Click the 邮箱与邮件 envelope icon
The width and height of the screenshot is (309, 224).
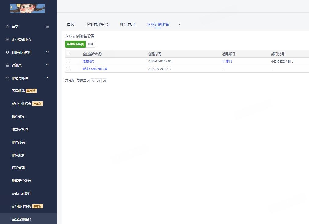(8, 78)
